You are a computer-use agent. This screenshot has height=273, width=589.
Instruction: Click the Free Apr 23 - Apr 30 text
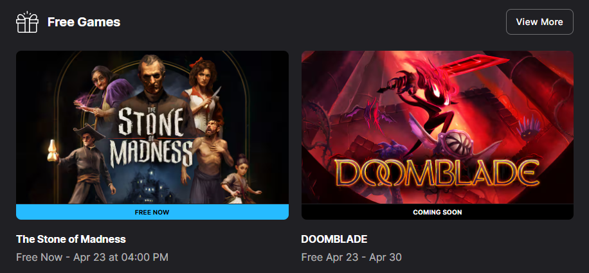[351, 257]
